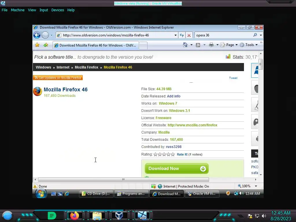Expand the Feeds dropdown arrow

tap(204, 45)
